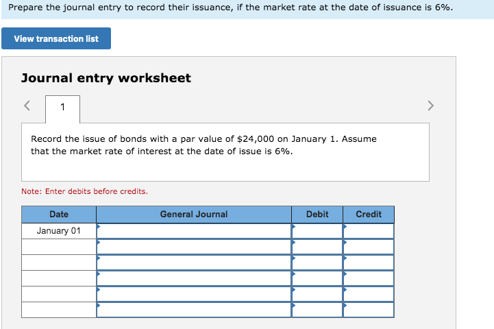
Task: Select the General Journal column header
Action: (194, 215)
